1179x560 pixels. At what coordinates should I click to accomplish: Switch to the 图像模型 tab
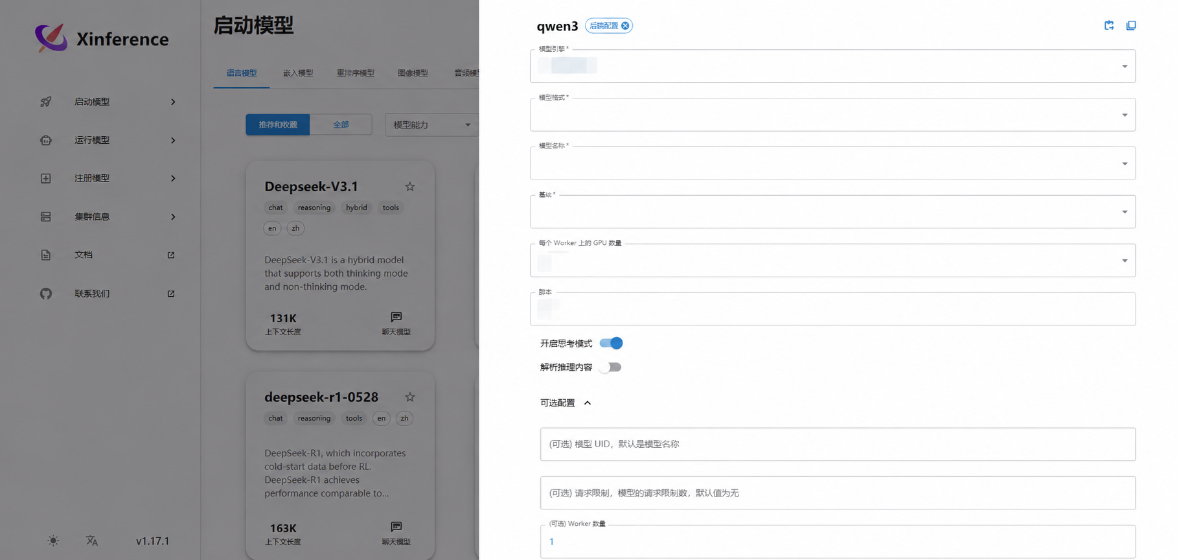[413, 73]
